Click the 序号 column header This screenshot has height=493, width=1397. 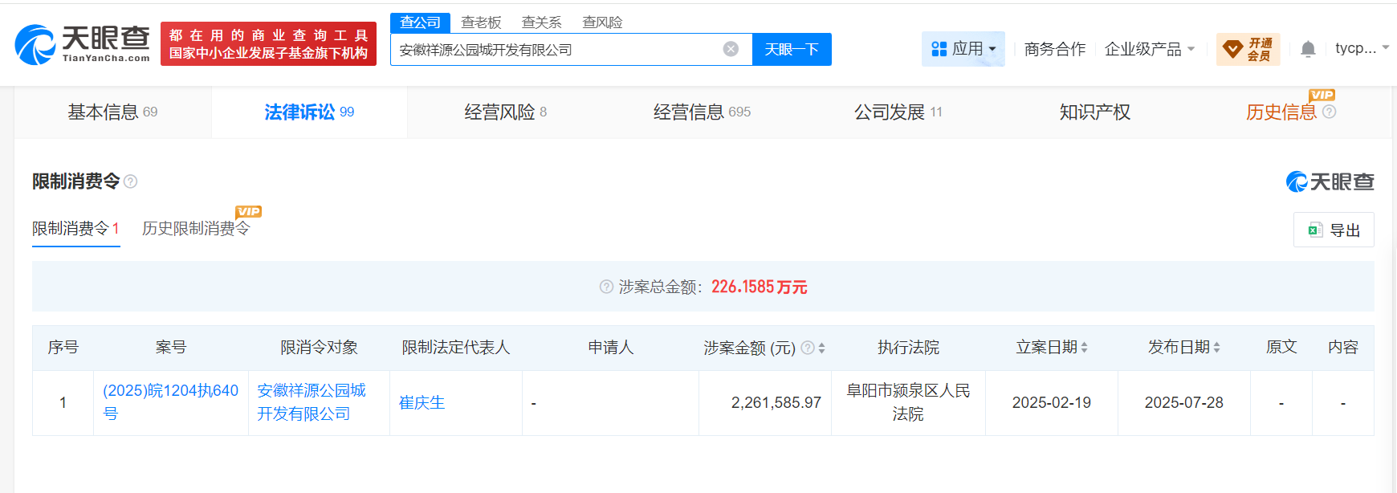click(x=63, y=347)
